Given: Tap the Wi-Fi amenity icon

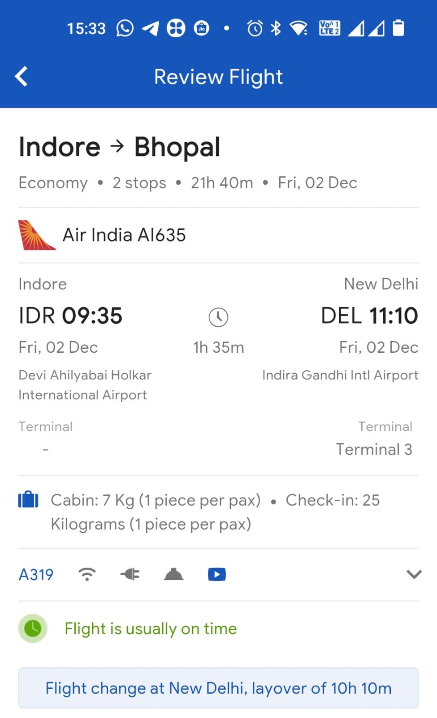Looking at the screenshot, I should (87, 574).
